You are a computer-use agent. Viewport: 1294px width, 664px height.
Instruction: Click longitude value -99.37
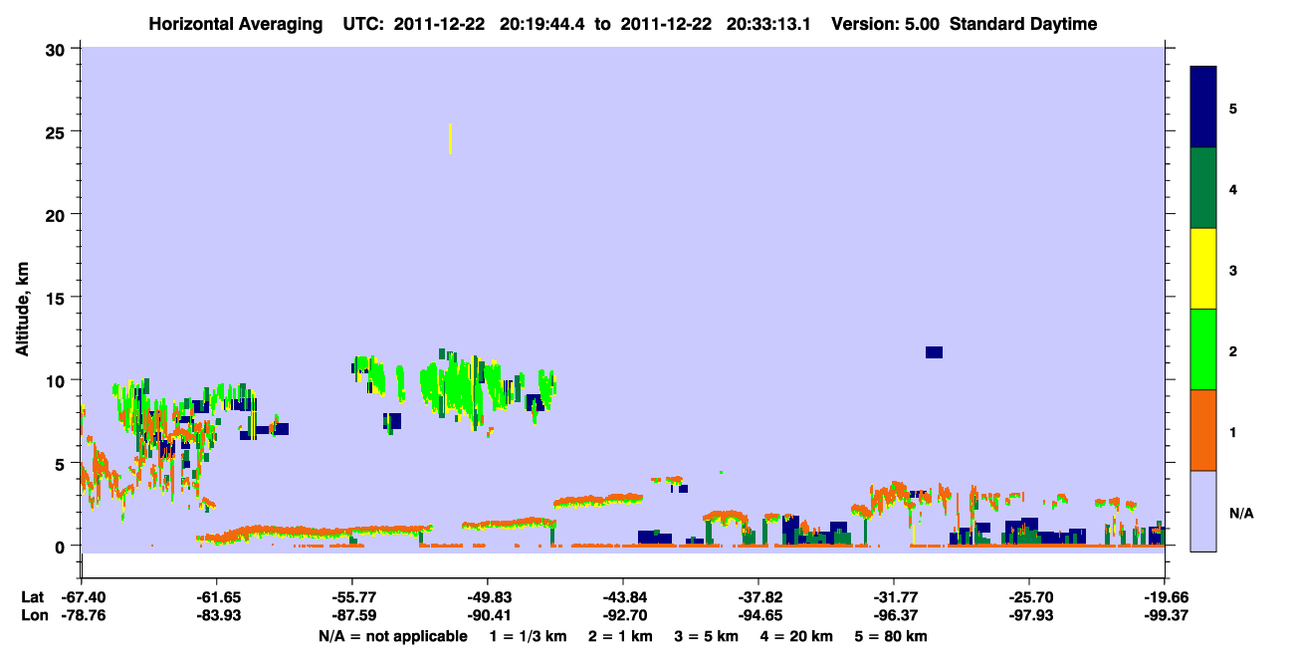pos(1165,615)
